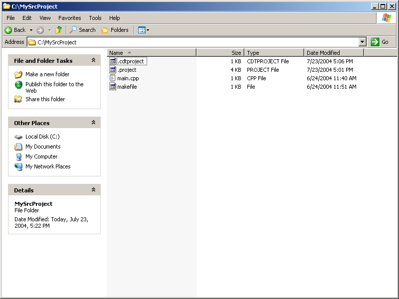Click the address bar path field

click(195, 42)
